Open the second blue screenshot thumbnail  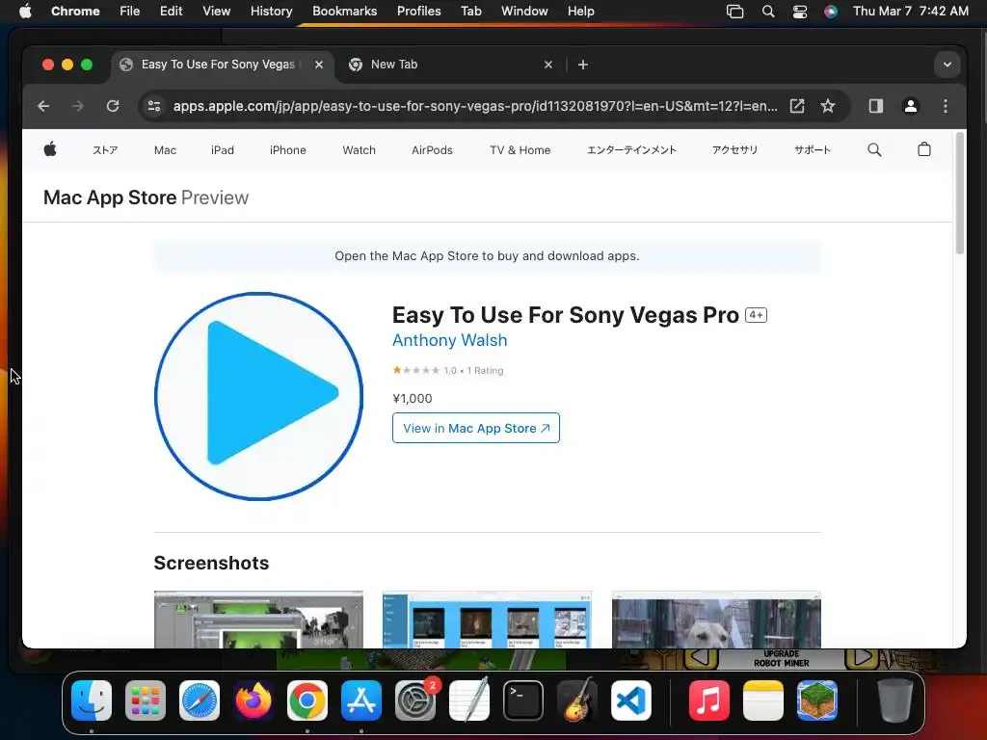click(487, 620)
